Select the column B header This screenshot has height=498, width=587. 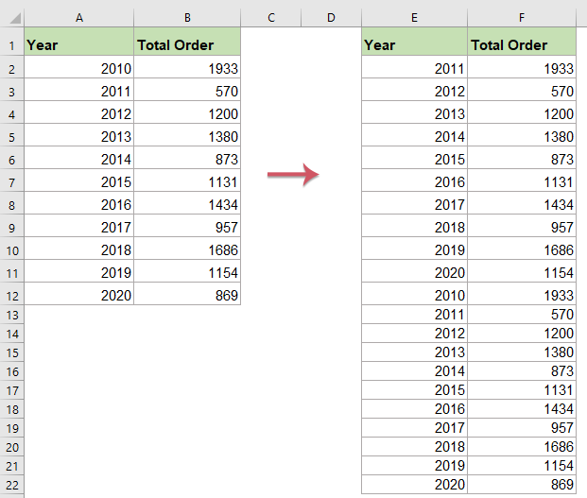[187, 18]
